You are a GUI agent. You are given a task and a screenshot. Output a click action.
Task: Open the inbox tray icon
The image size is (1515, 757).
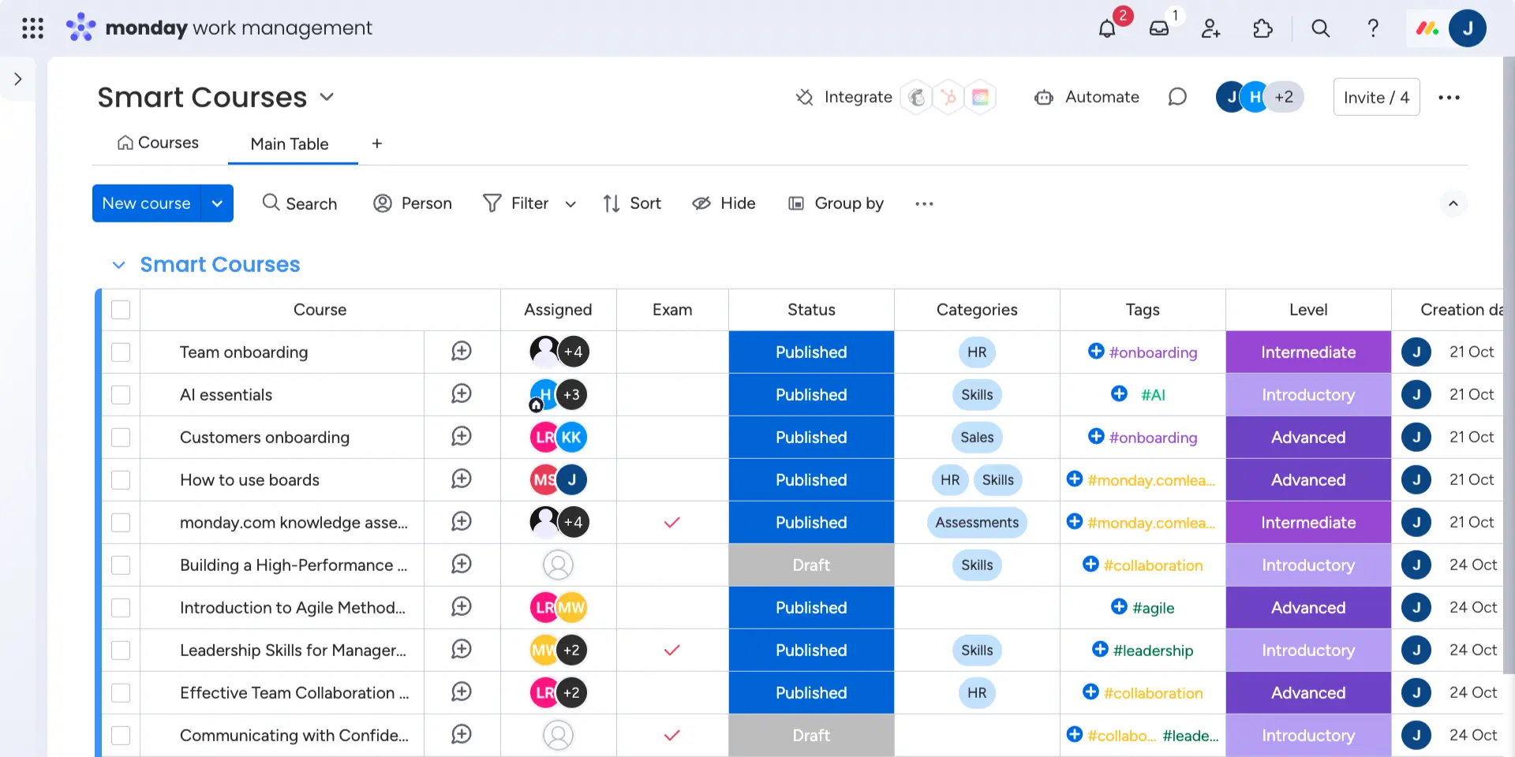click(x=1158, y=29)
